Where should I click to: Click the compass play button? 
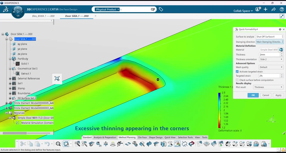[x=18, y=12]
